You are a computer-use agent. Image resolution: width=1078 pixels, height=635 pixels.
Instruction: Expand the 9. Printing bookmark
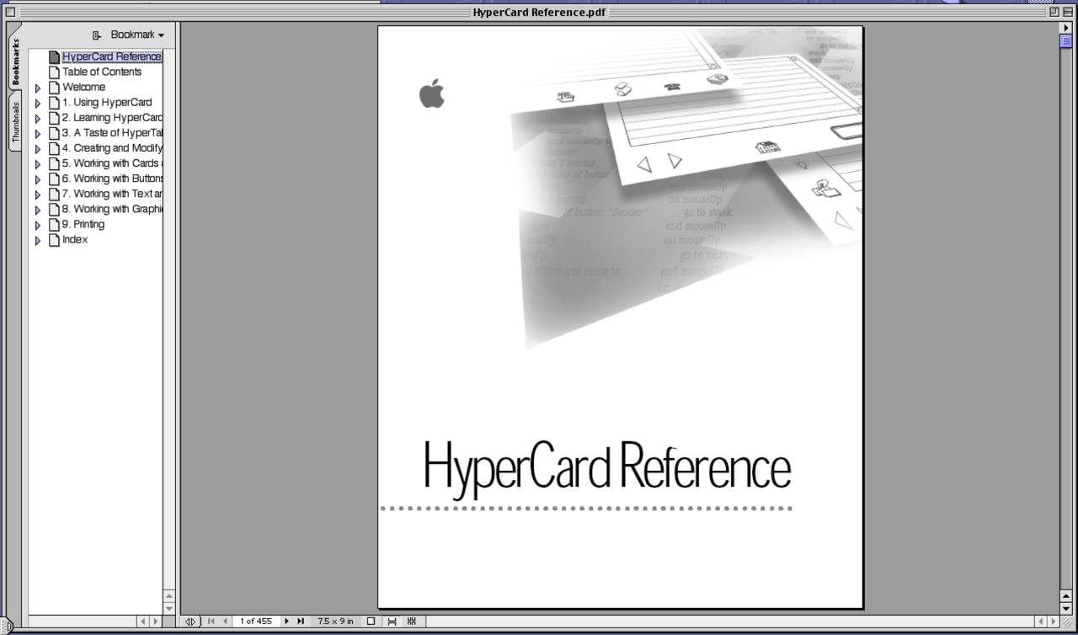(x=38, y=225)
